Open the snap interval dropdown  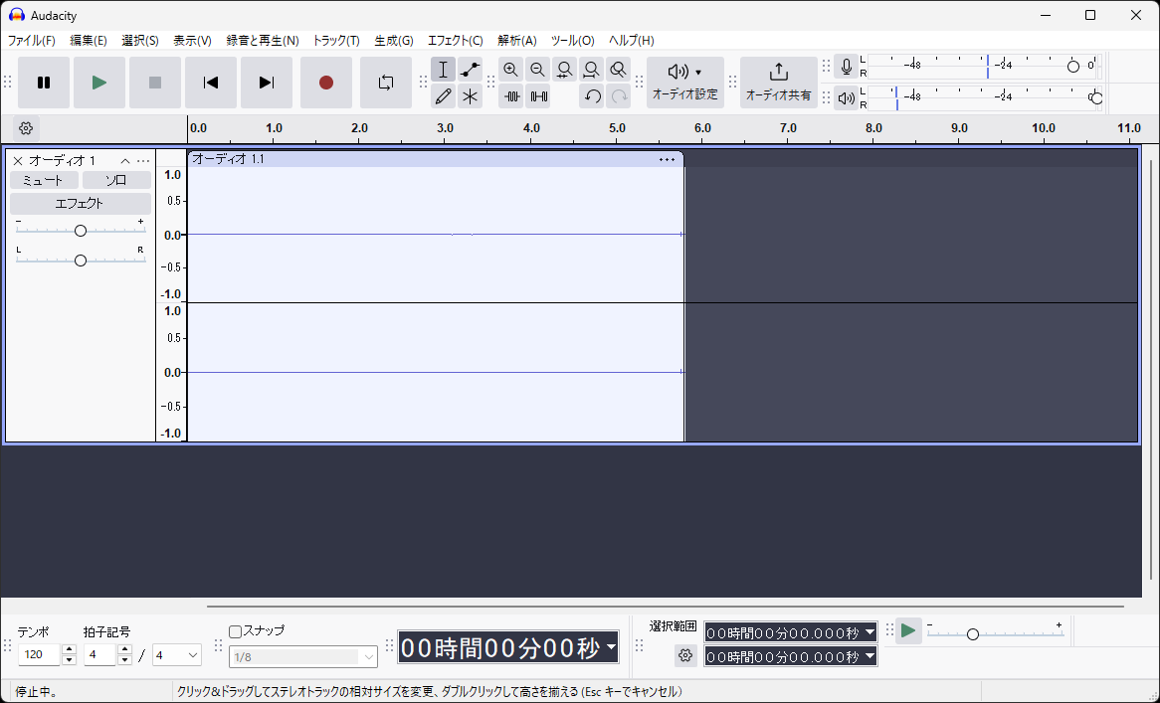click(303, 656)
